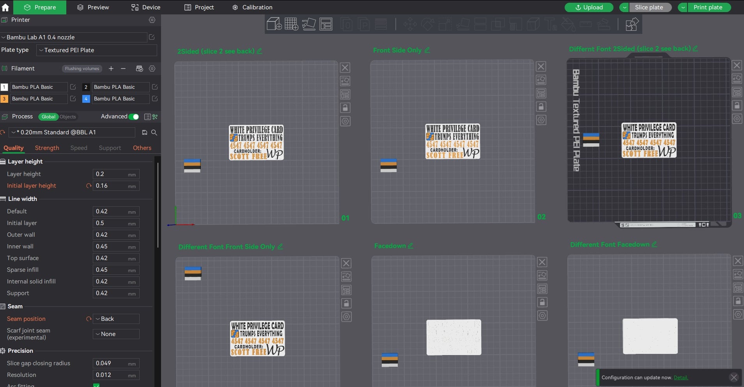This screenshot has height=387, width=744.
Task: Open Printer settings gear icon
Action: point(152,20)
